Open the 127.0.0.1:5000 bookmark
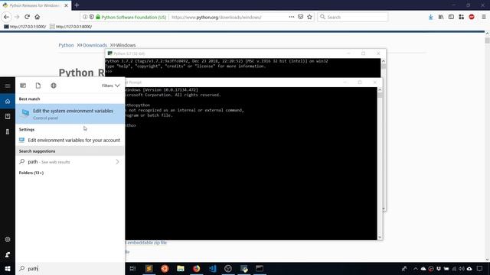Viewport: 490px width, 275px height. (x=24, y=27)
